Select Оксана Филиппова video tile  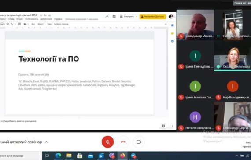(233, 55)
